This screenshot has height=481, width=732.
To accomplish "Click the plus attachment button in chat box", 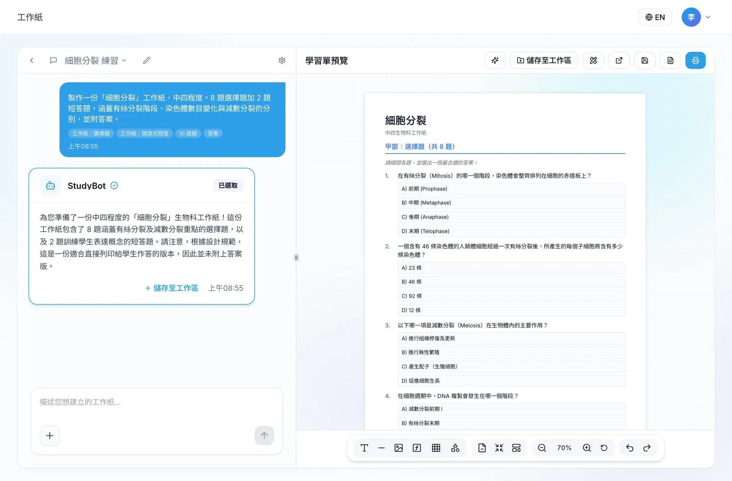I will pyautogui.click(x=50, y=435).
